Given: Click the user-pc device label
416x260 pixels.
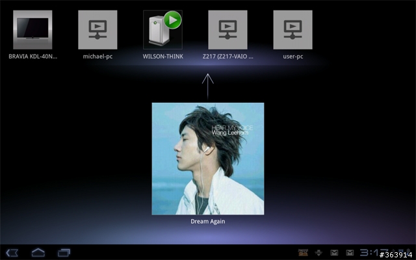Looking at the screenshot, I should [293, 57].
